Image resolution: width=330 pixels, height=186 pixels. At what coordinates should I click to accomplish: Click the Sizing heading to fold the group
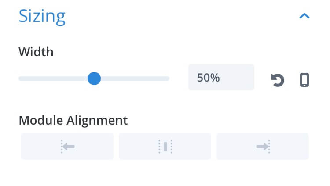coord(42,17)
